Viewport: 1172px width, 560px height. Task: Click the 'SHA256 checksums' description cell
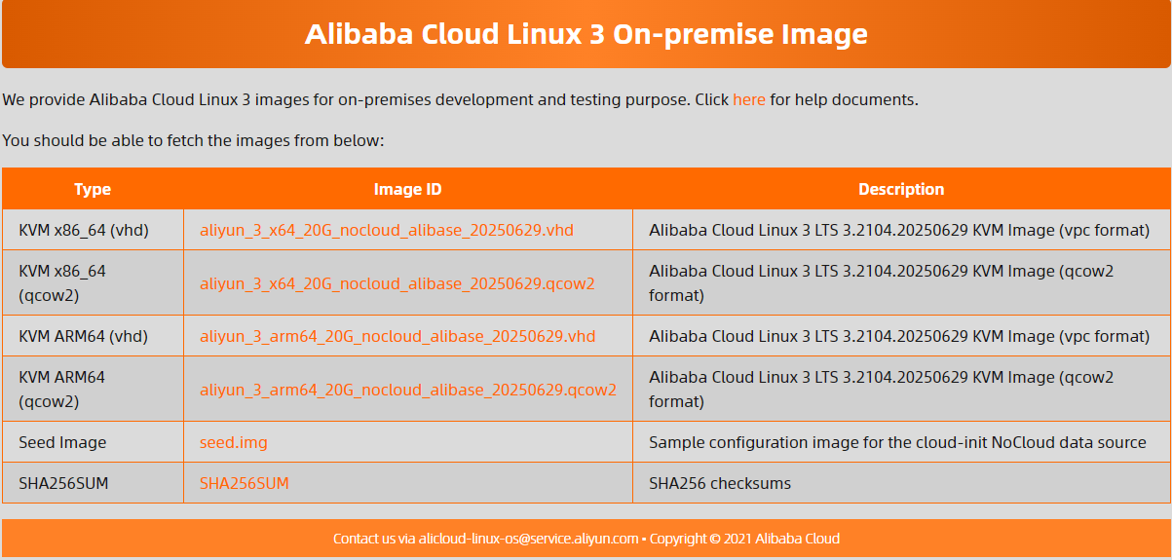point(720,483)
